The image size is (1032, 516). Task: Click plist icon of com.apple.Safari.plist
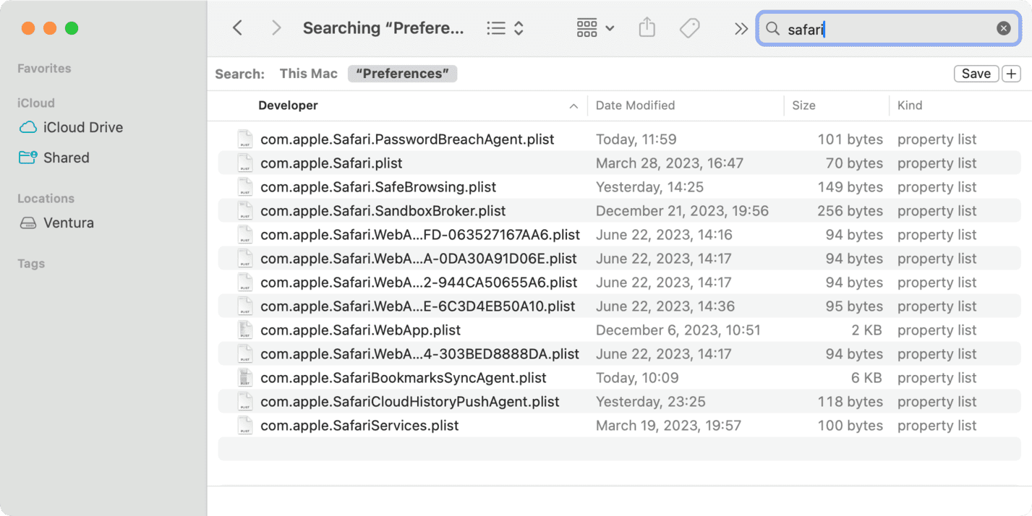[x=246, y=163]
